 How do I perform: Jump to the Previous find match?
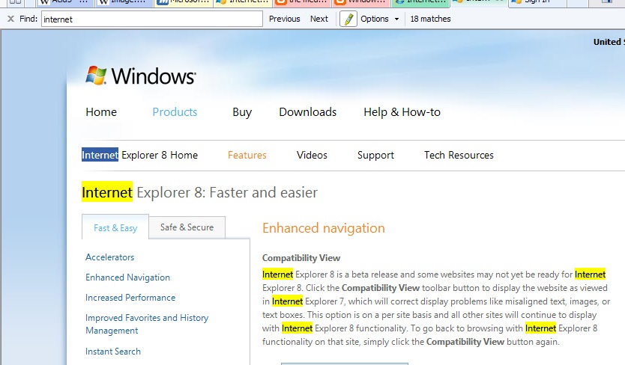click(284, 19)
